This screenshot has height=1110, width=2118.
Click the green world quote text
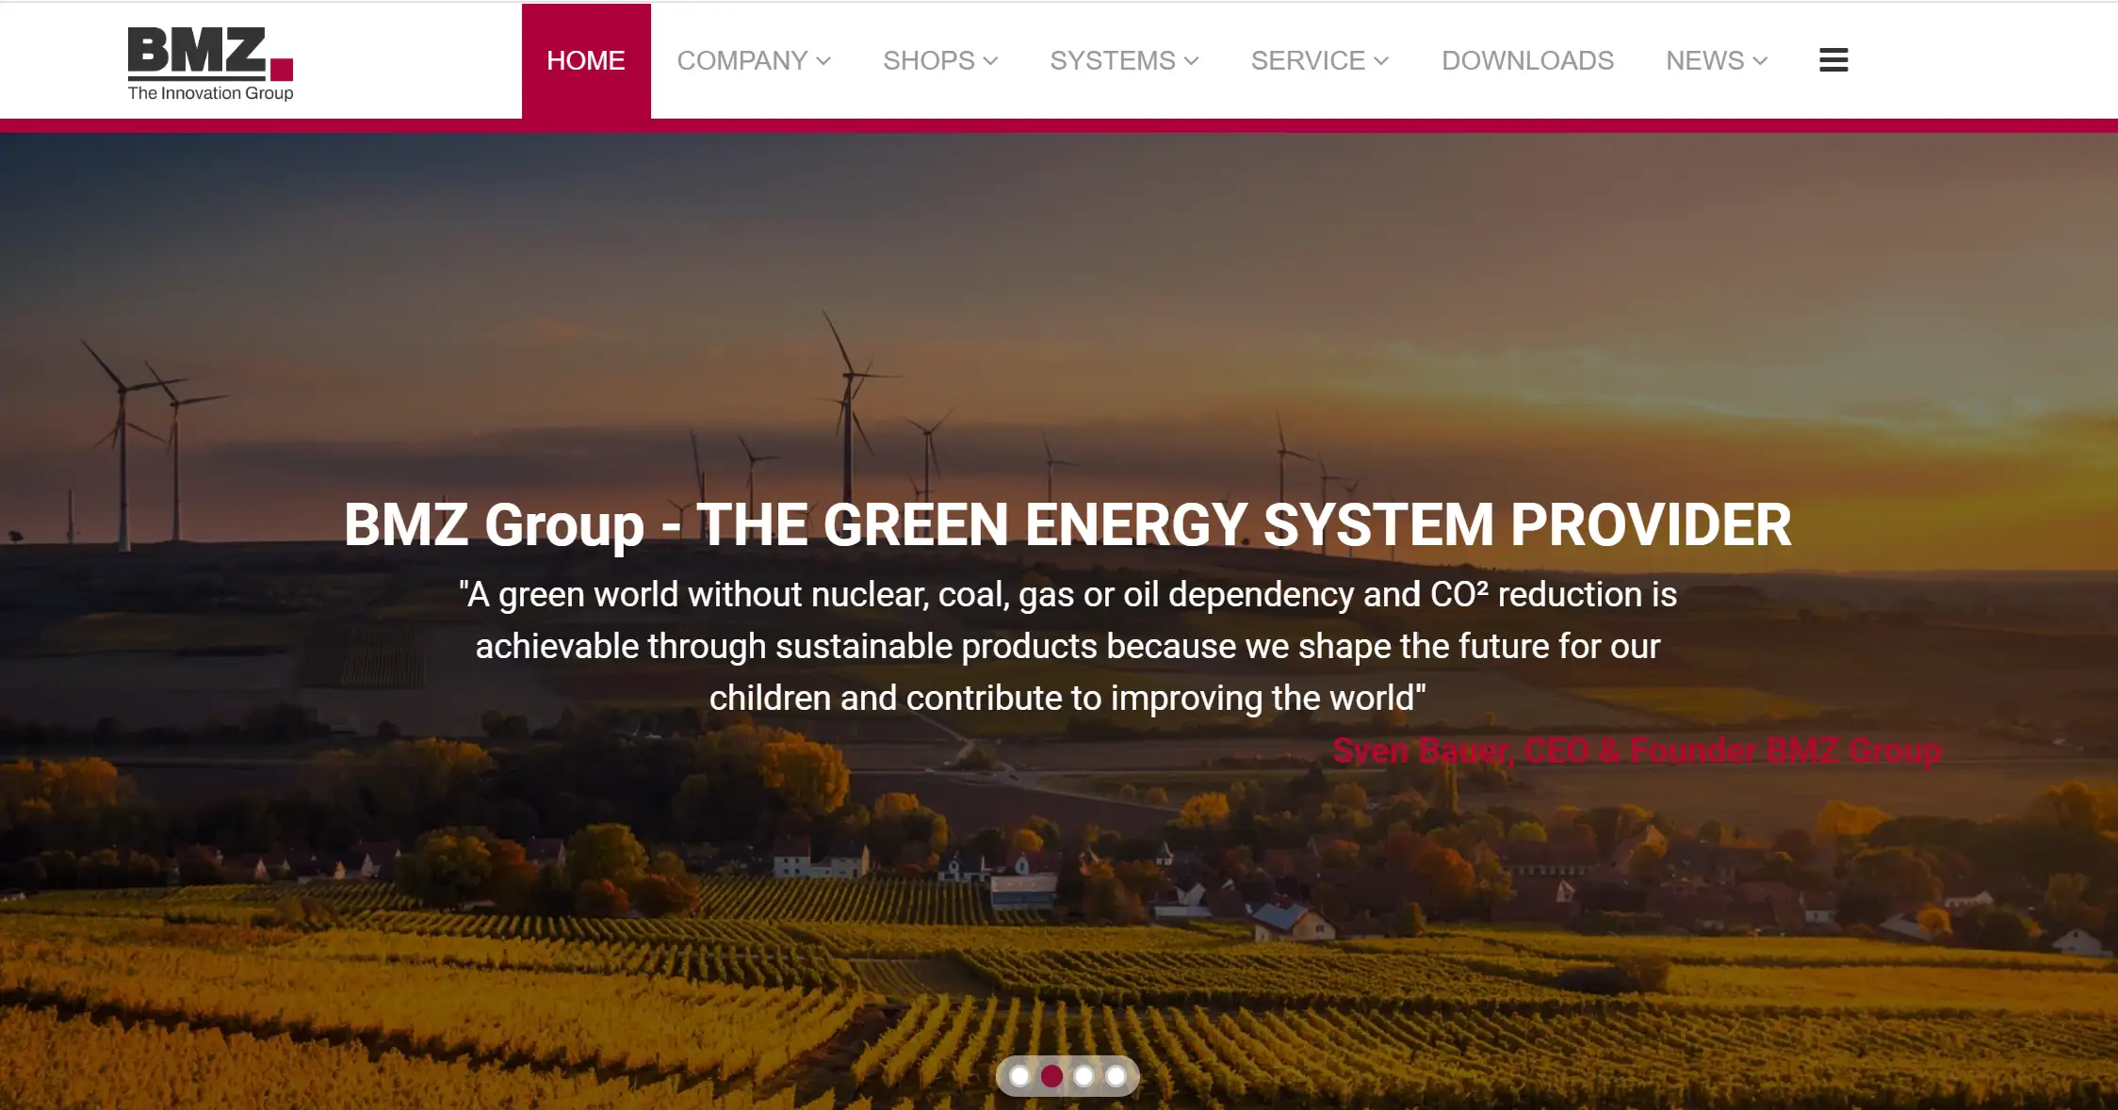(1067, 646)
